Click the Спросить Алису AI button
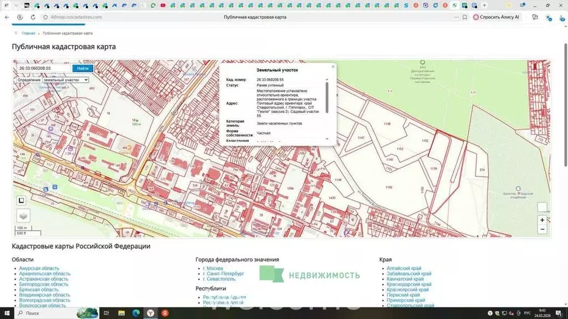 (496, 17)
